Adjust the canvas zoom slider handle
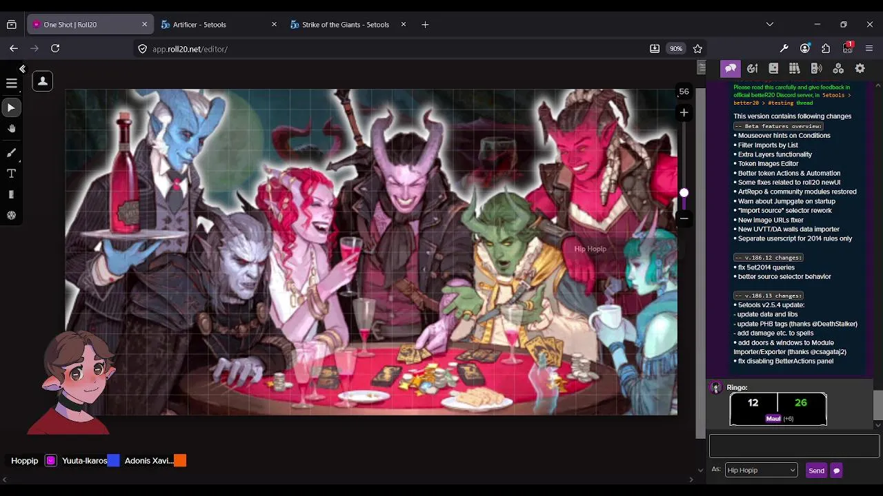 point(684,193)
